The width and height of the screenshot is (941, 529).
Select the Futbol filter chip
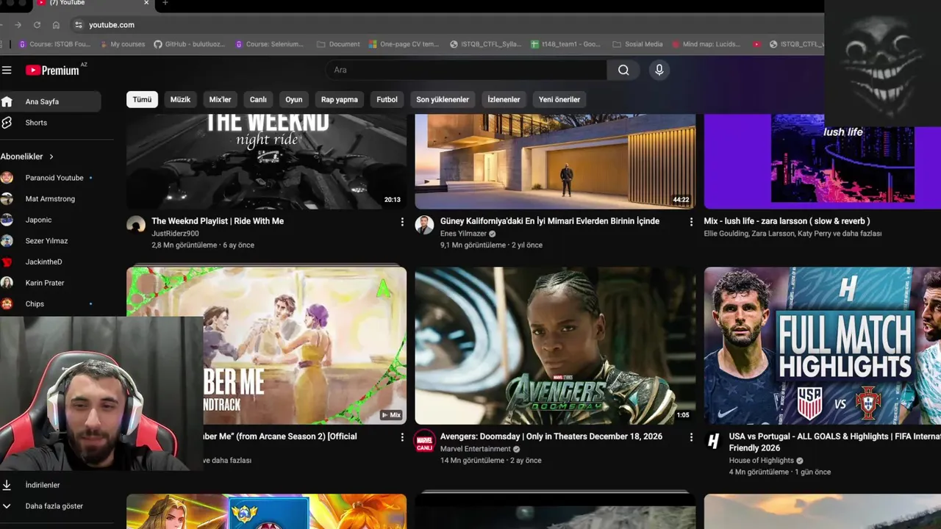coord(387,99)
